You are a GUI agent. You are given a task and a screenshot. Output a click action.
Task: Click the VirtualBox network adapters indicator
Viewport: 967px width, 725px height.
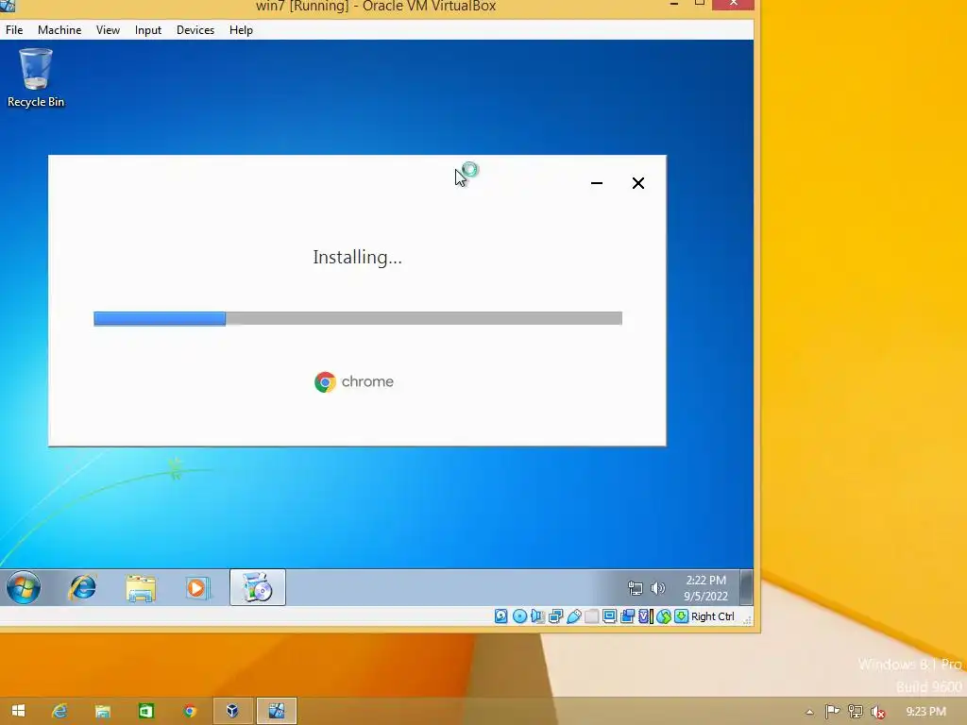click(x=555, y=615)
